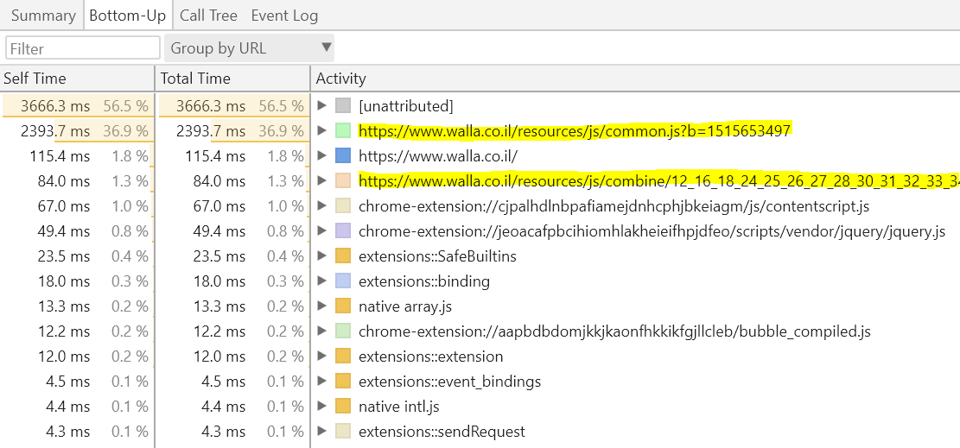Screen dimensions: 960x448
Task: Open the Group by URL dropdown
Action: (249, 48)
